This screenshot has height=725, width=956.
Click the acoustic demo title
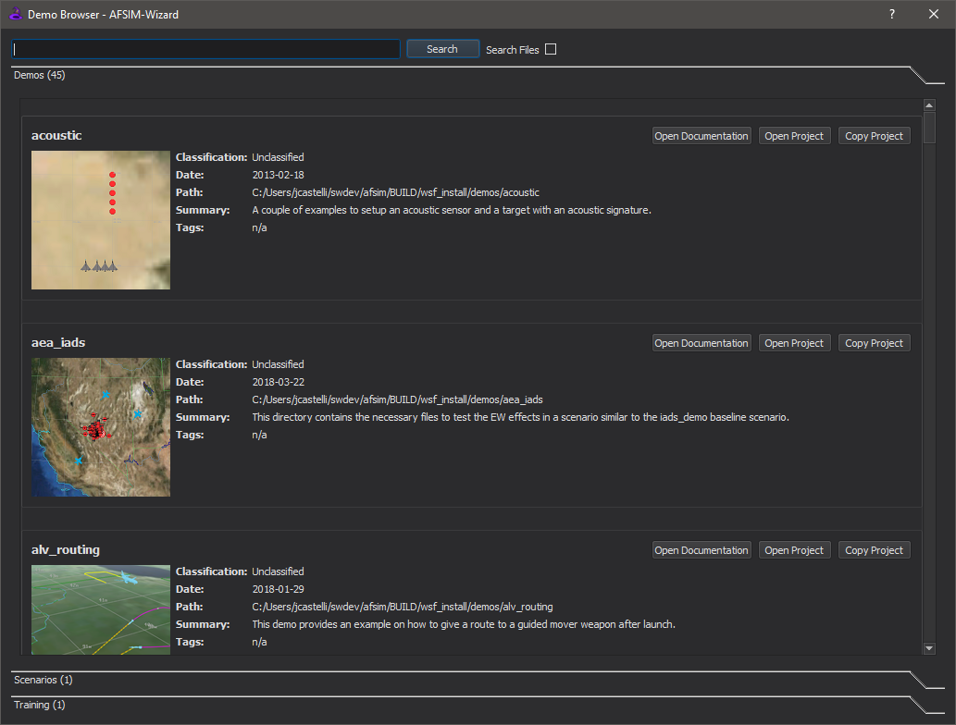(56, 135)
